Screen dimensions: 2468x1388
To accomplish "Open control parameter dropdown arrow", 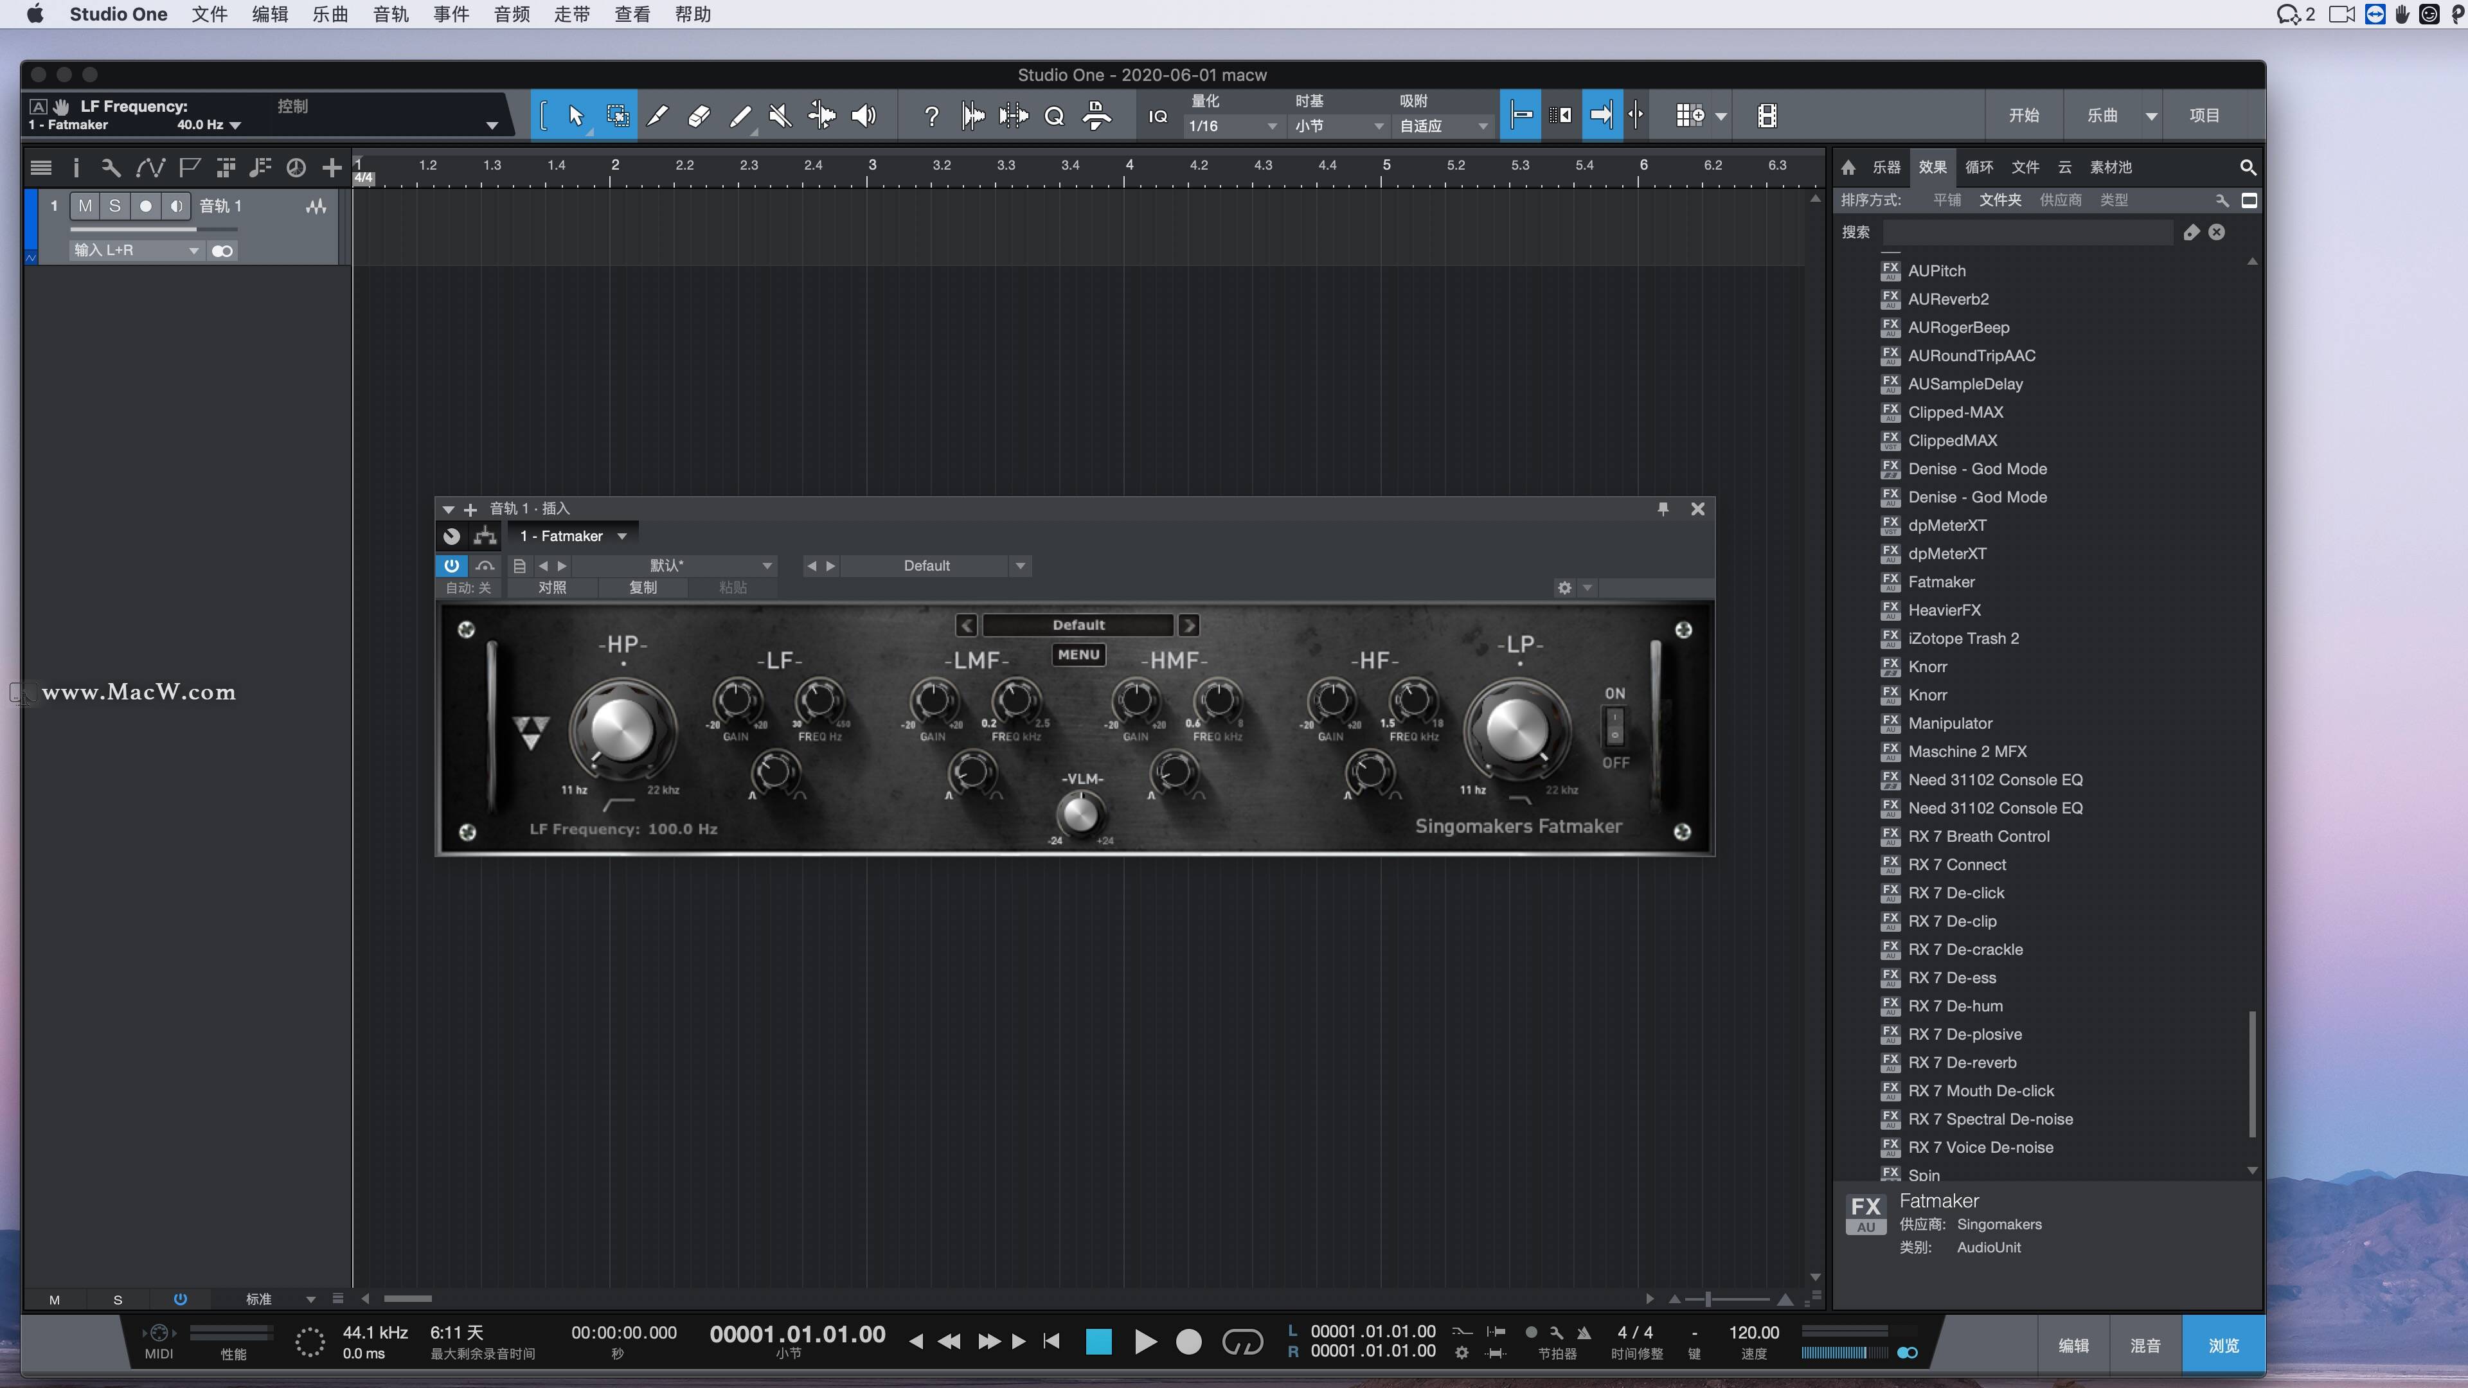I will [492, 125].
